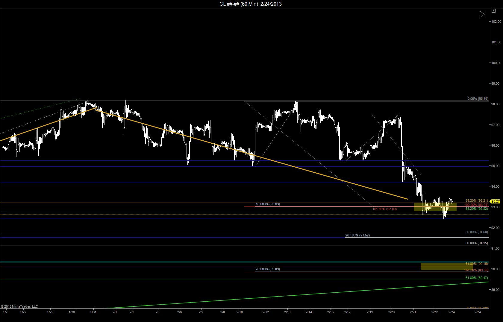This screenshot has height=322, width=503.
Task: Click the scroll-to-latest-bar arrow icon
Action: tap(483, 14)
